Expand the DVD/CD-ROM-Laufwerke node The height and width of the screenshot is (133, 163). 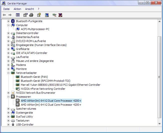click(8, 41)
